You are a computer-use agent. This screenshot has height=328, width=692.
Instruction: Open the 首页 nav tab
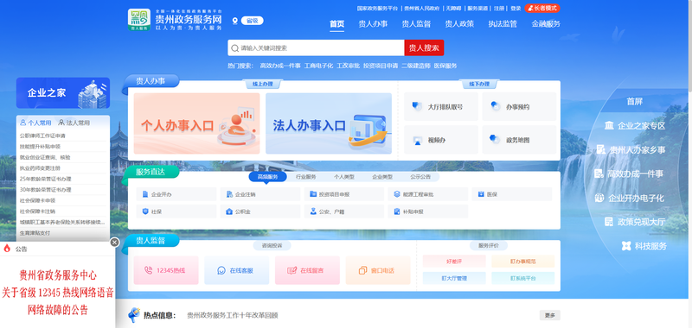point(336,24)
